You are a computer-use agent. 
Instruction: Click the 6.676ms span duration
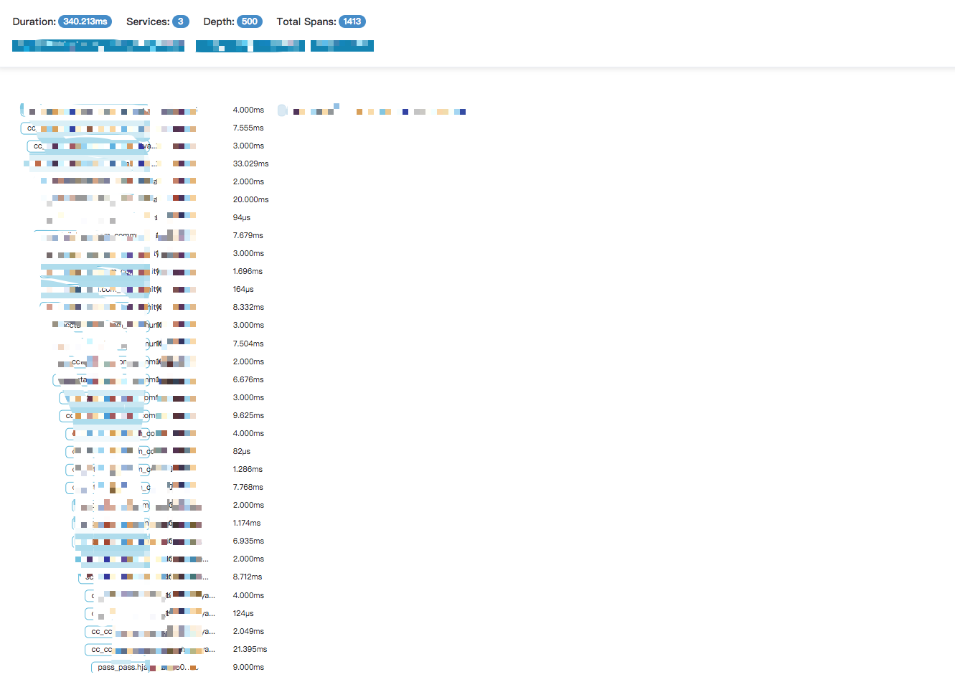click(x=248, y=379)
